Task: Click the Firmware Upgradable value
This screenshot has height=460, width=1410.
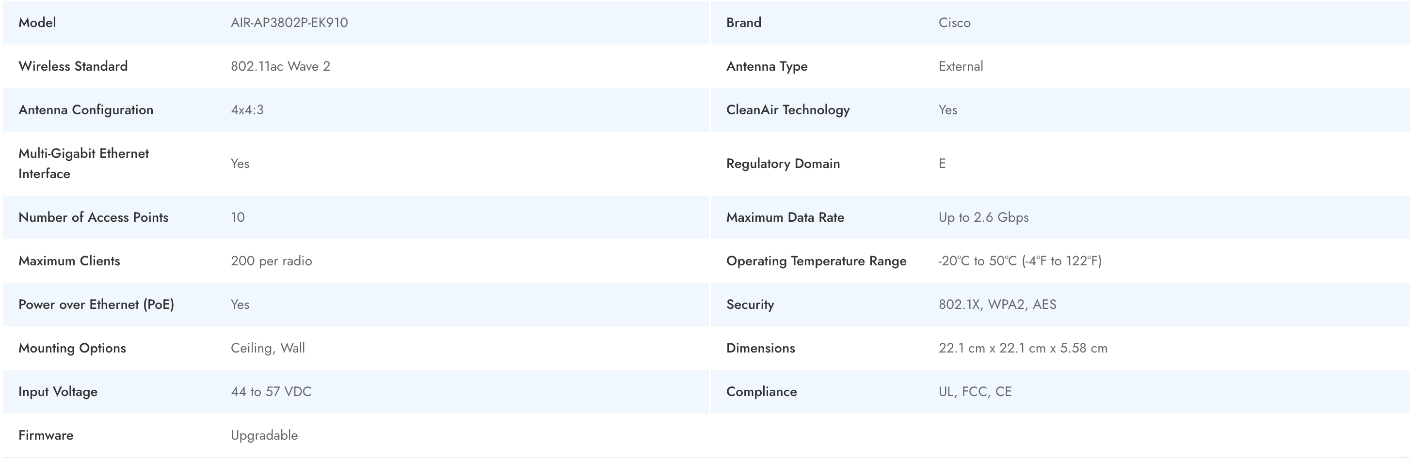Action: pos(264,435)
